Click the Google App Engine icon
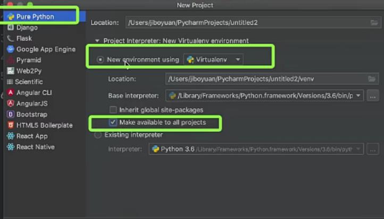The image size is (384, 219). coord(11,49)
